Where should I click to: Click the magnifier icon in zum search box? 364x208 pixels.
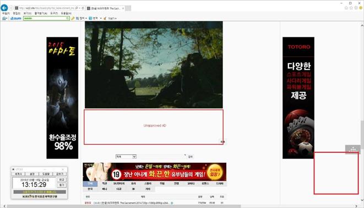(68, 18)
